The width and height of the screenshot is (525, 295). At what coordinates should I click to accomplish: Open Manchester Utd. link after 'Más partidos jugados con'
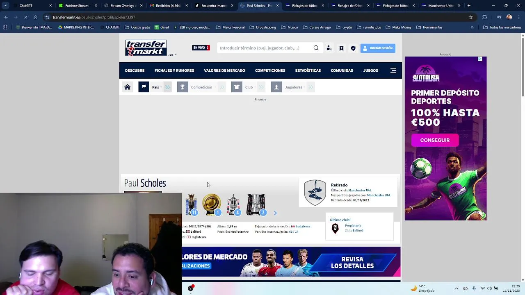click(379, 195)
